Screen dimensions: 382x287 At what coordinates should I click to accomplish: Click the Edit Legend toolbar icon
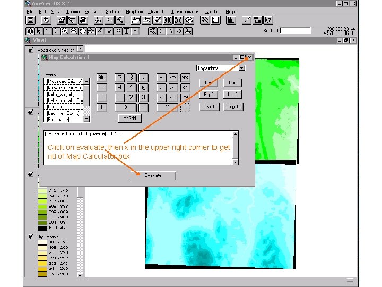point(72,20)
